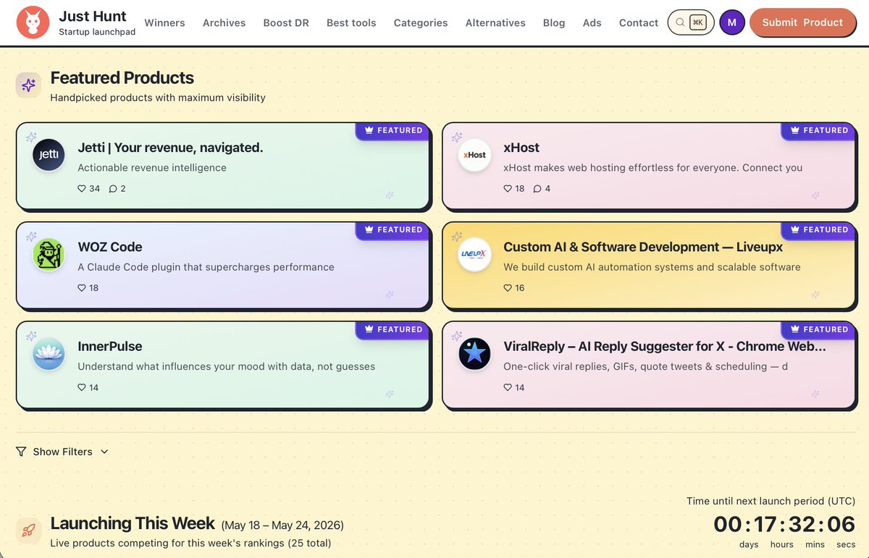Visit the Blog link
This screenshot has height=558, width=869.
(x=554, y=22)
